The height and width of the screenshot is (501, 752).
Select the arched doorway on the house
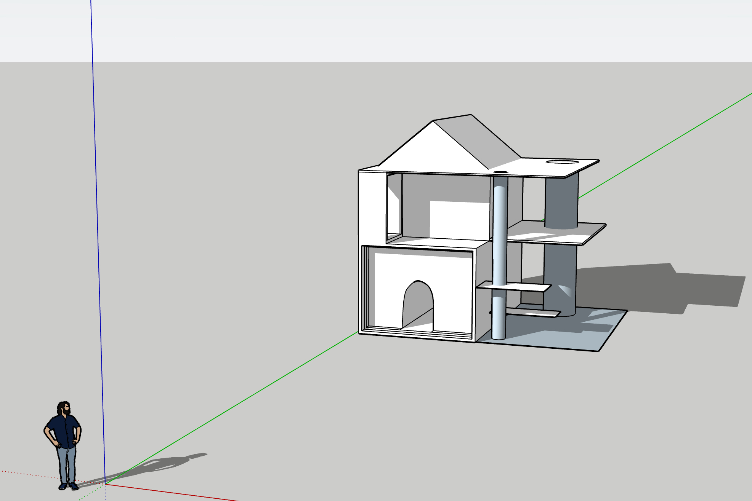coord(418,305)
